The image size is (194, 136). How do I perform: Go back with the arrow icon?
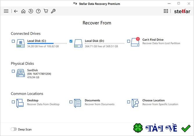(16, 11)
